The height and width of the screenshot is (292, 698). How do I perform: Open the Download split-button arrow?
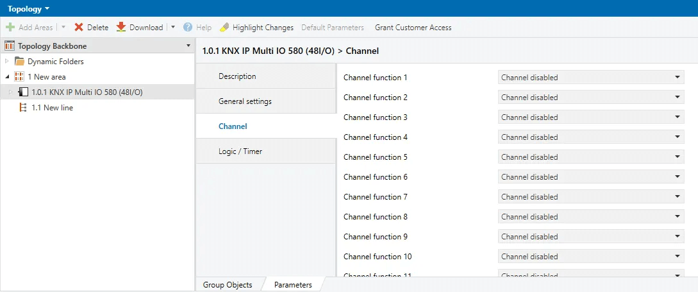coord(173,28)
